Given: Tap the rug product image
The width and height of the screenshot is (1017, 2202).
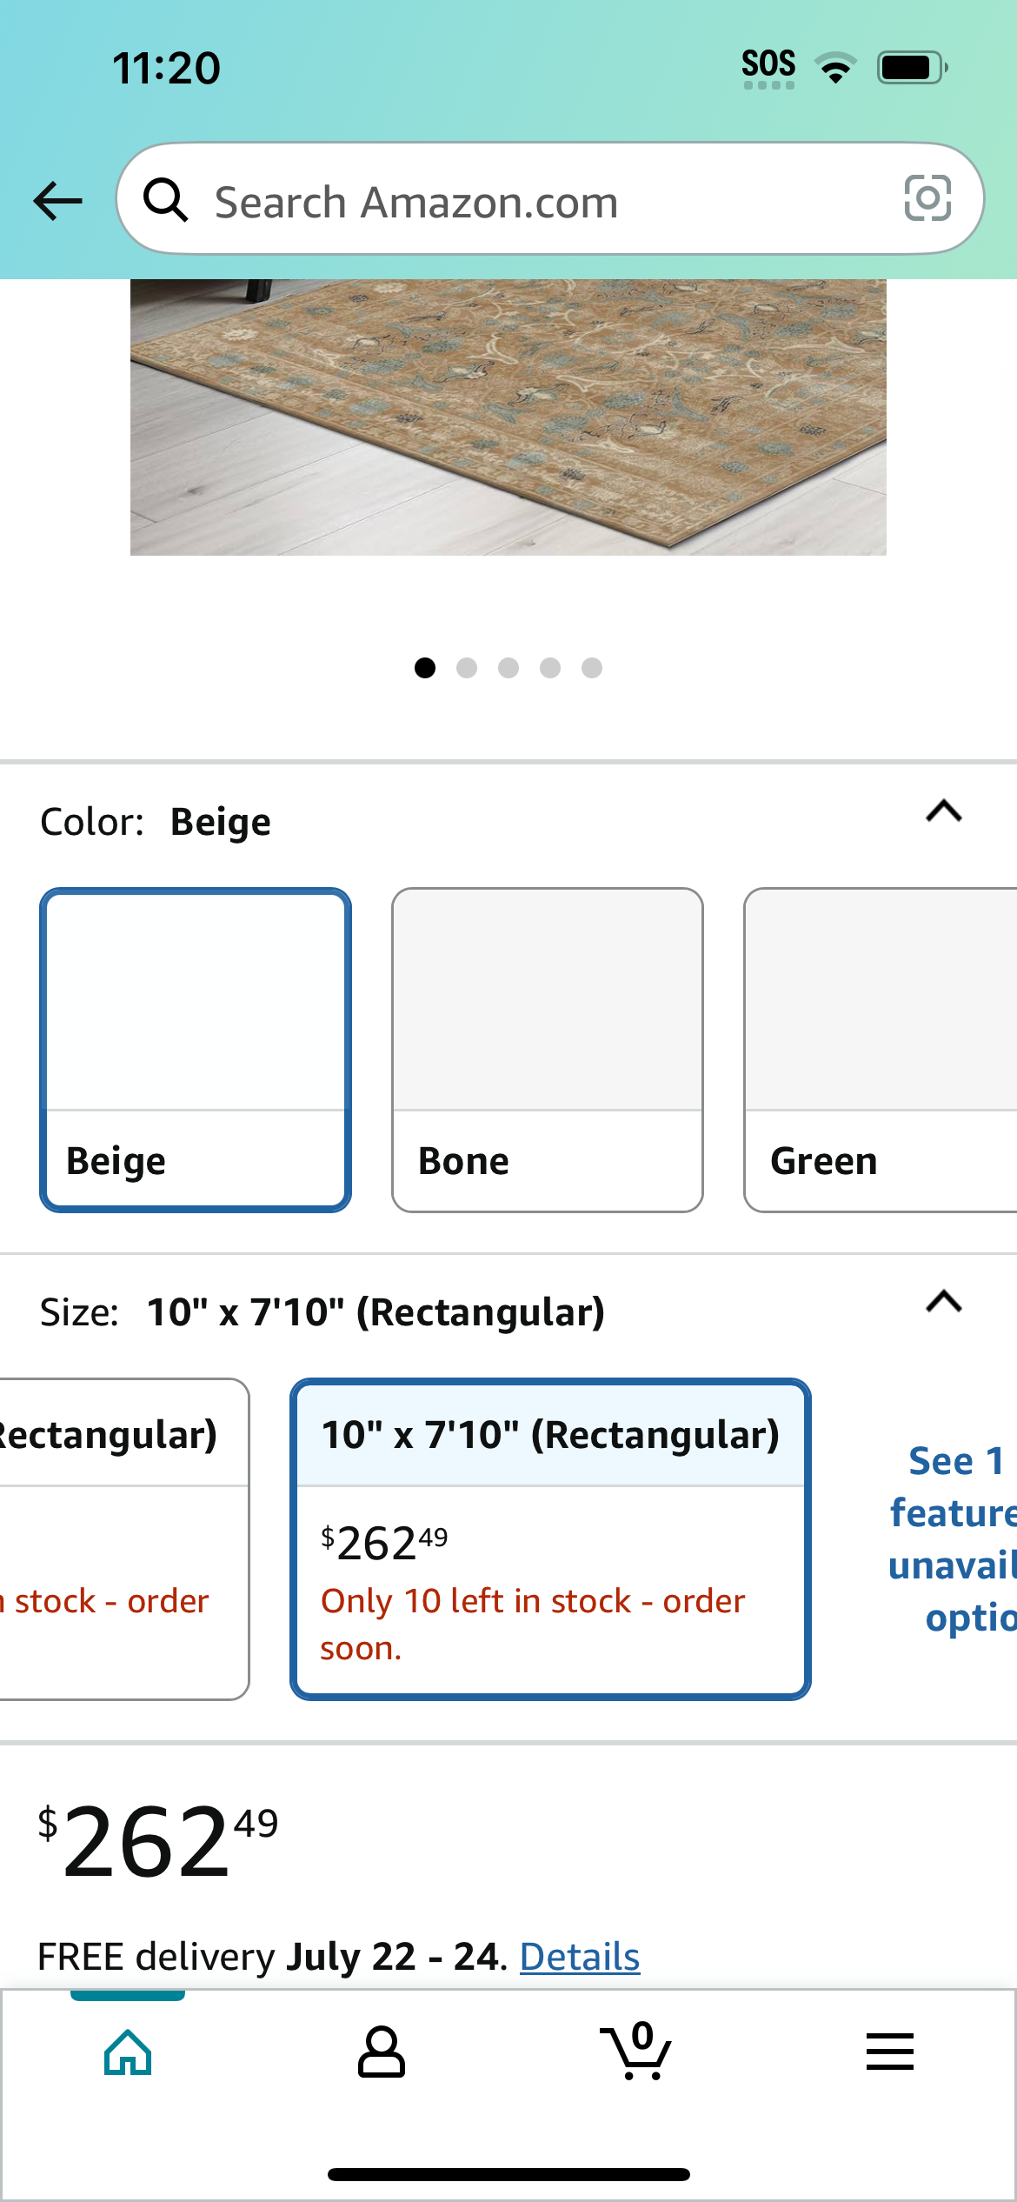Looking at the screenshot, I should [x=508, y=417].
